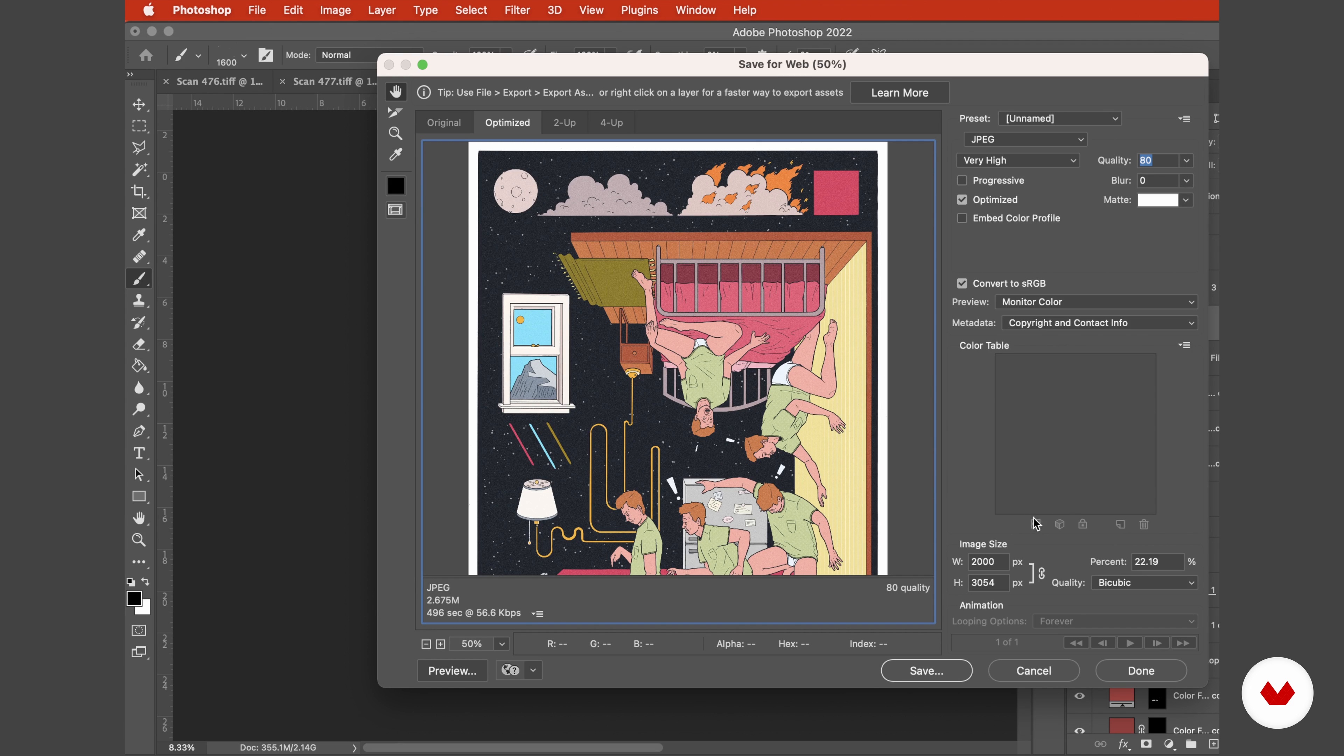This screenshot has height=756, width=1344.
Task: Click the white Matte color swatch
Action: pyautogui.click(x=1158, y=200)
